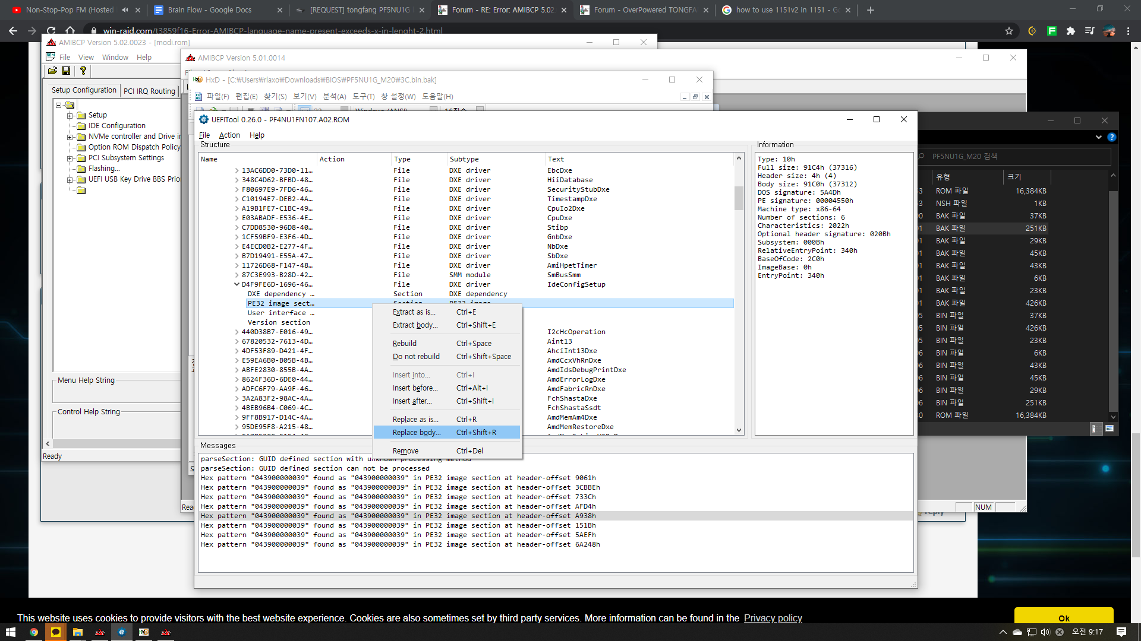Click the explorer help question mark icon
1141x641 pixels.
[x=1112, y=137]
